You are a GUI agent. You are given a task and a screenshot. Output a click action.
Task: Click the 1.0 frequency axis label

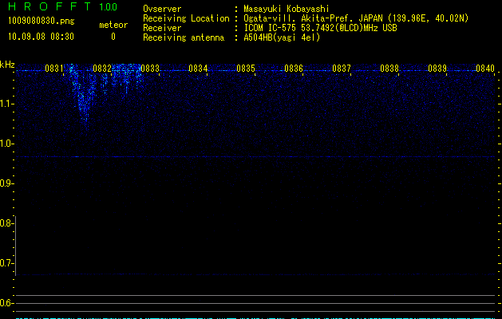(x=6, y=144)
